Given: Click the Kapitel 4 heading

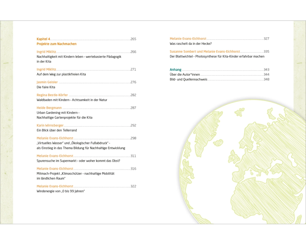Looking at the screenshot, I should (43, 39).
